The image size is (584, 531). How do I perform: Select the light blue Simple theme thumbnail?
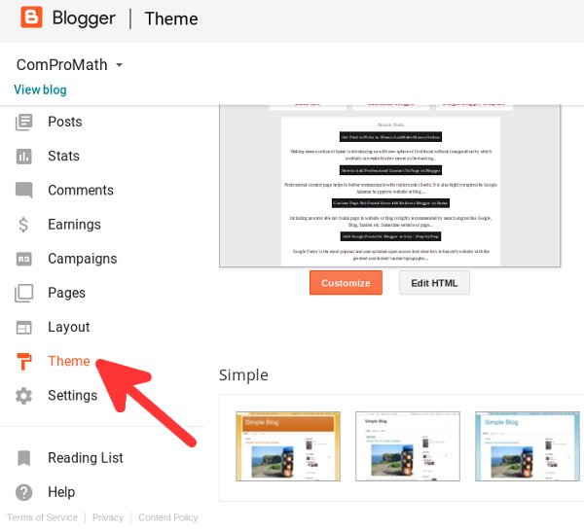[x=528, y=446]
